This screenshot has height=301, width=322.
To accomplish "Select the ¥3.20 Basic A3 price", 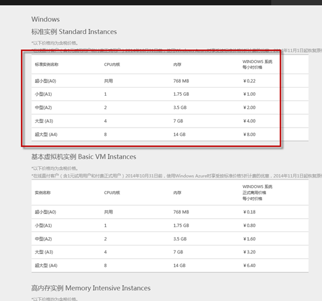I will [x=249, y=252].
